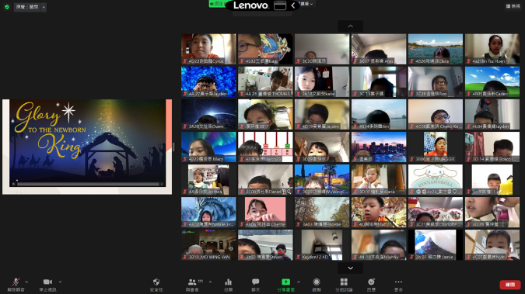Click the red Leave meeting button
The height and width of the screenshot is (294, 525).
tap(510, 285)
